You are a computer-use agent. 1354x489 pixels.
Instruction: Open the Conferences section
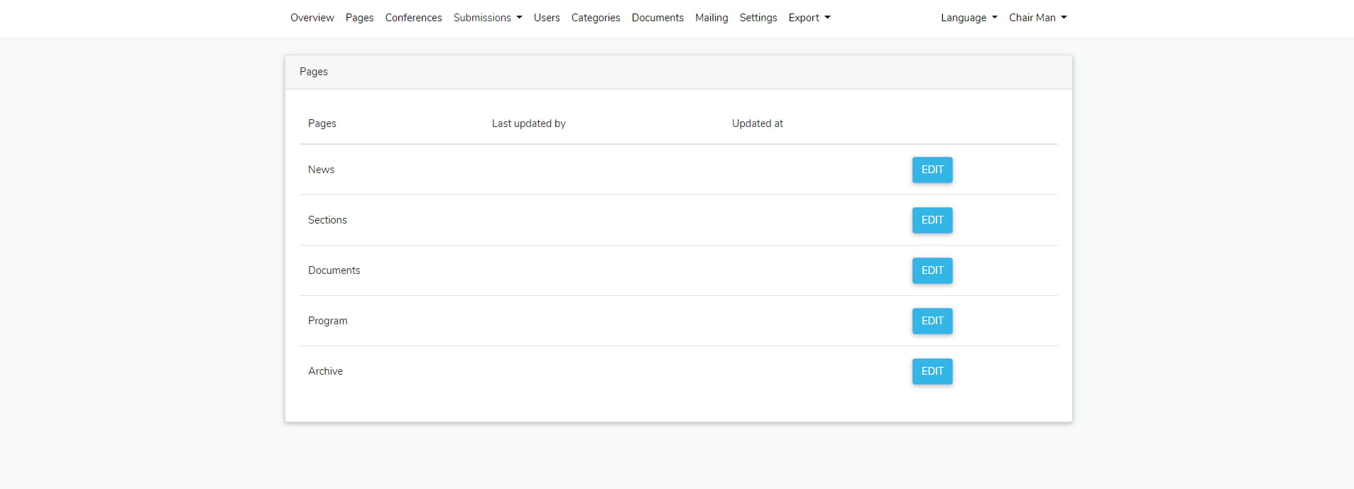[413, 18]
